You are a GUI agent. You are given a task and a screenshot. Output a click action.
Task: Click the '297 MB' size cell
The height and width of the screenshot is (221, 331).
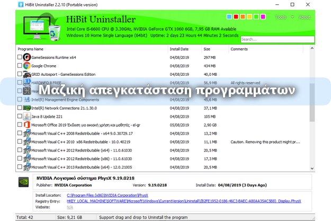pyautogui.click(x=210, y=57)
